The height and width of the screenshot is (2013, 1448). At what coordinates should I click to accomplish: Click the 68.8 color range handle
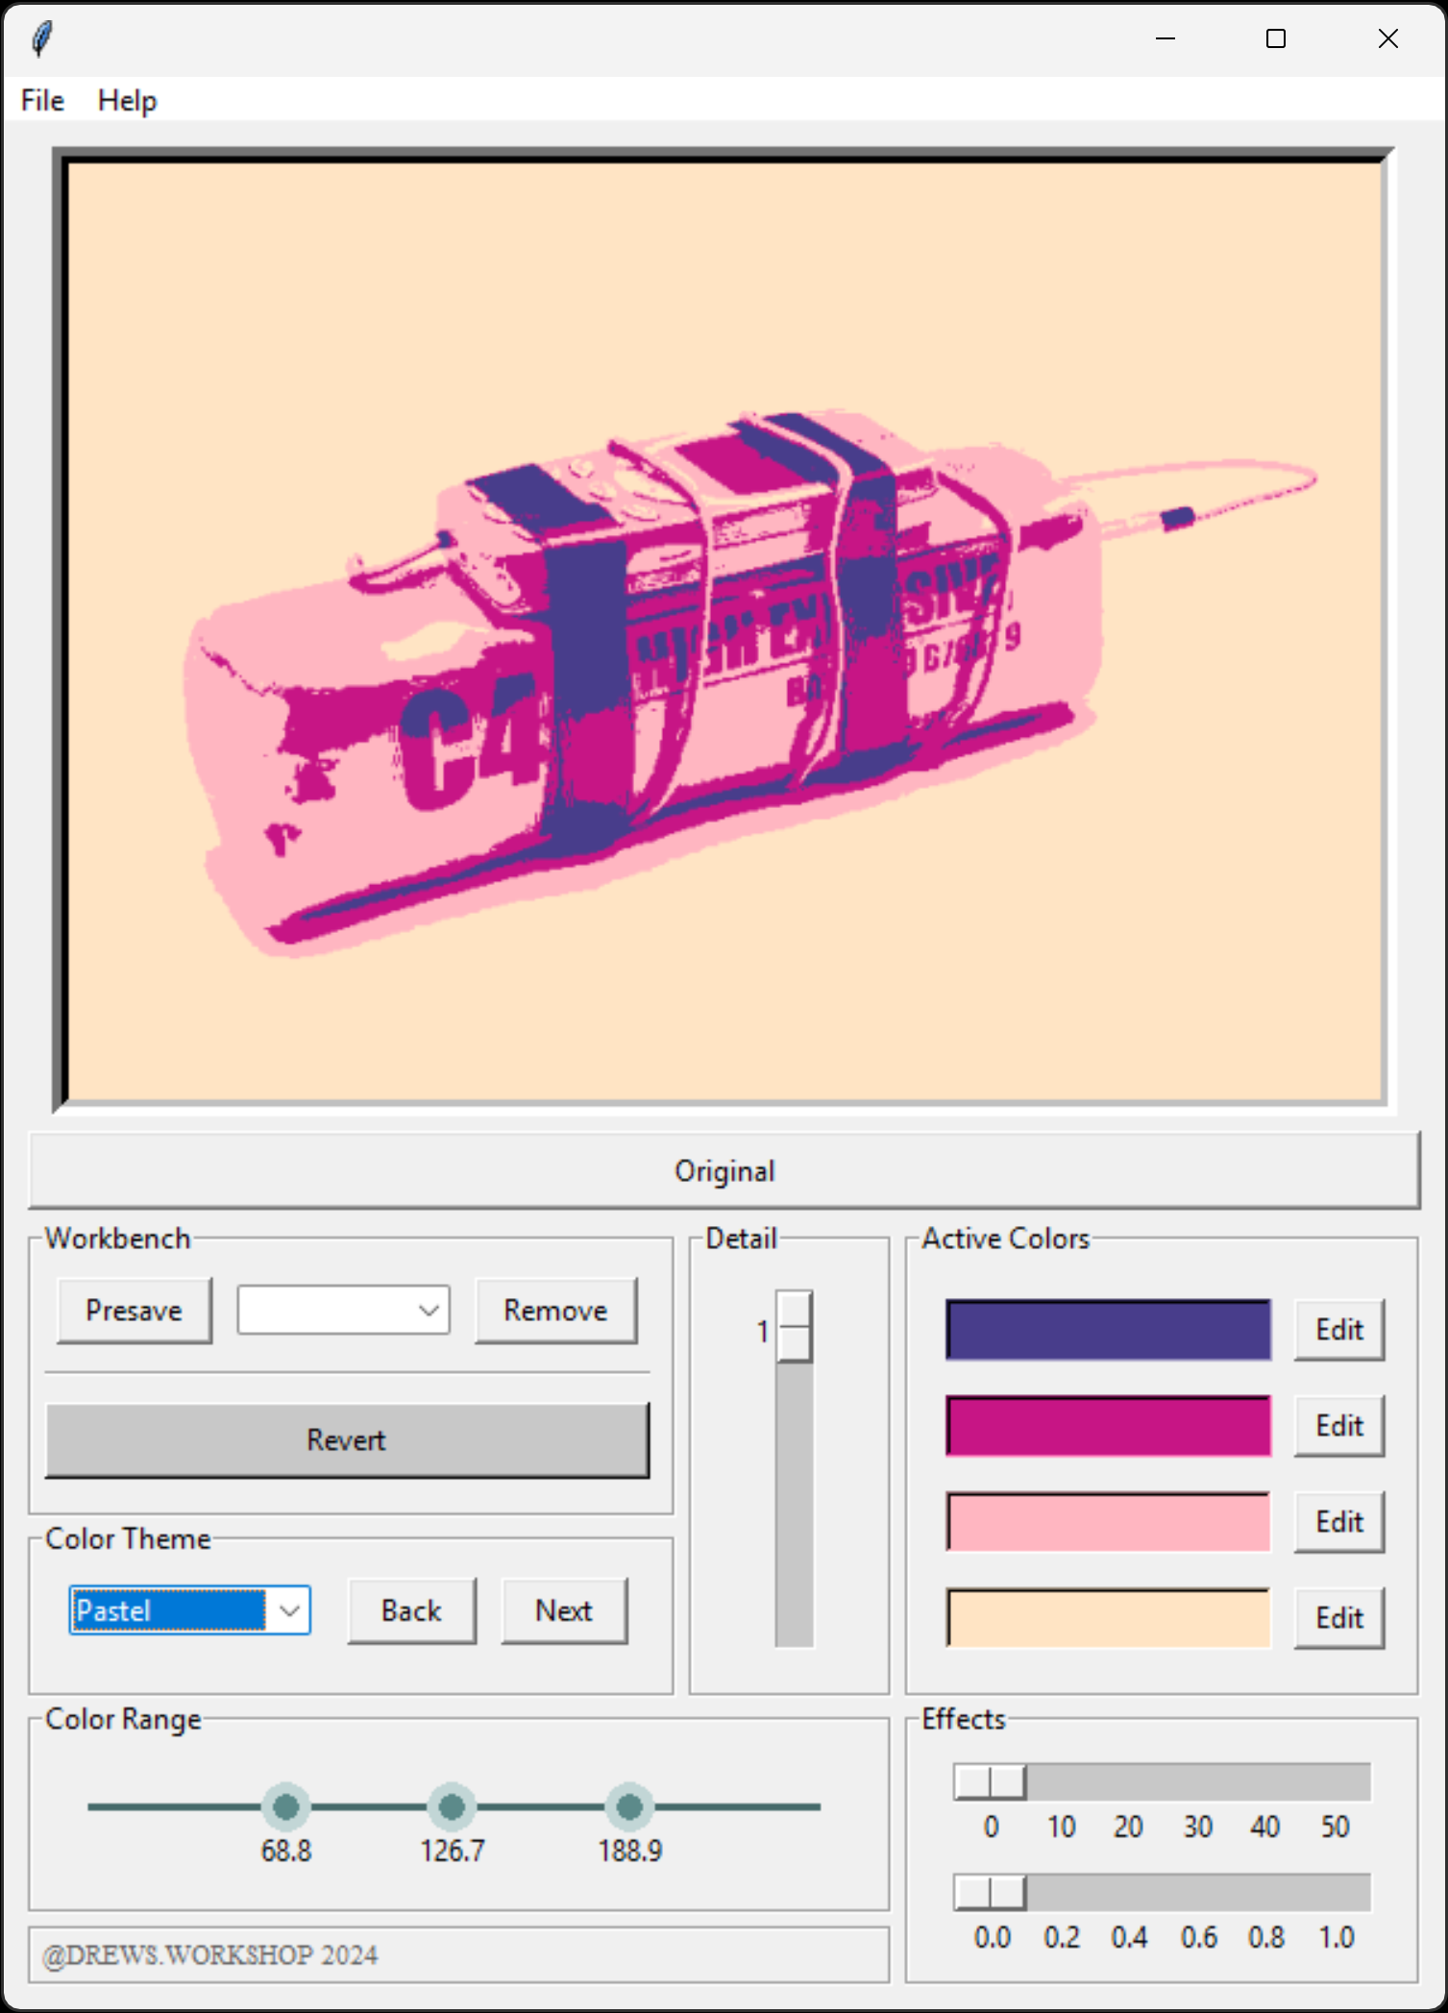point(286,1807)
